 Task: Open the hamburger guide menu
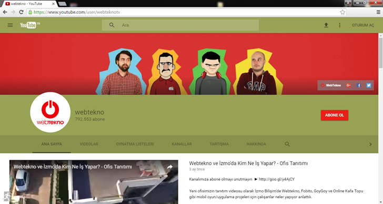10,25
